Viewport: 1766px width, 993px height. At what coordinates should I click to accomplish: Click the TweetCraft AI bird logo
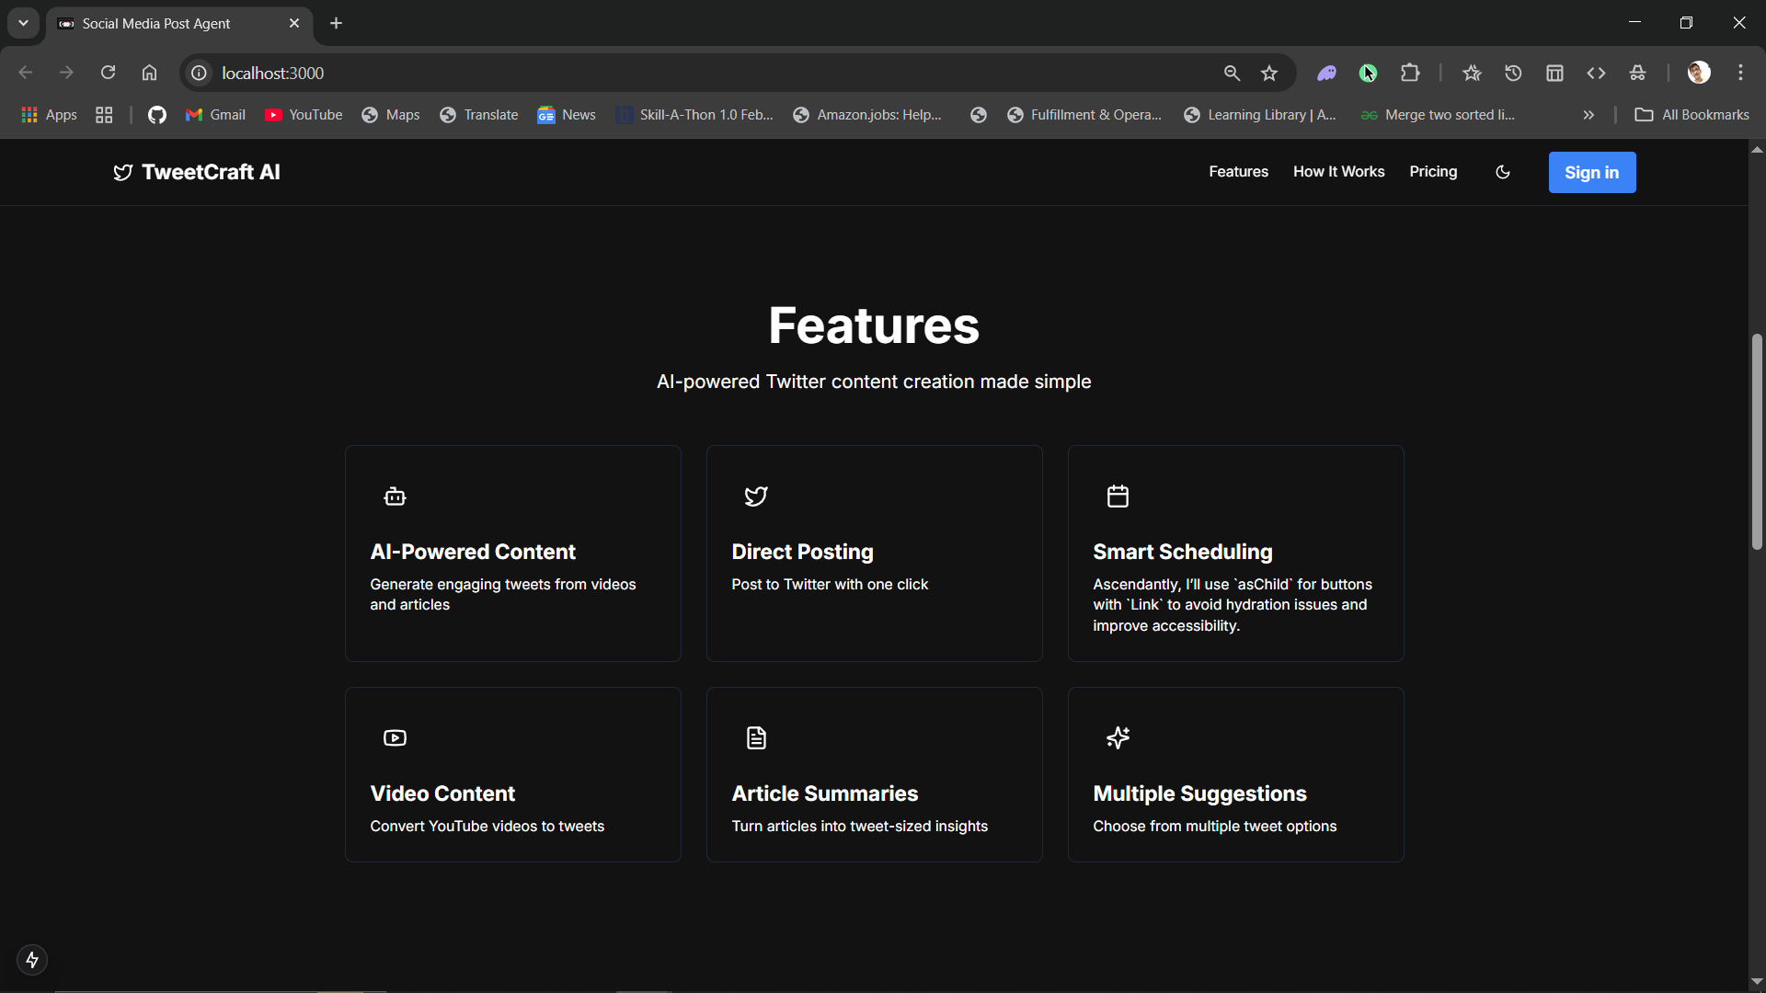point(122,173)
